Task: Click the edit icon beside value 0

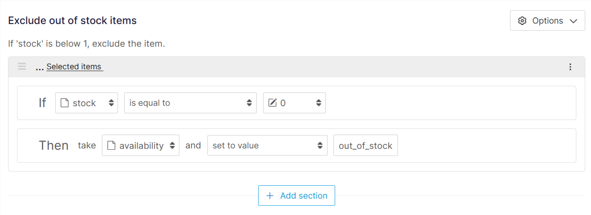Action: 272,103
